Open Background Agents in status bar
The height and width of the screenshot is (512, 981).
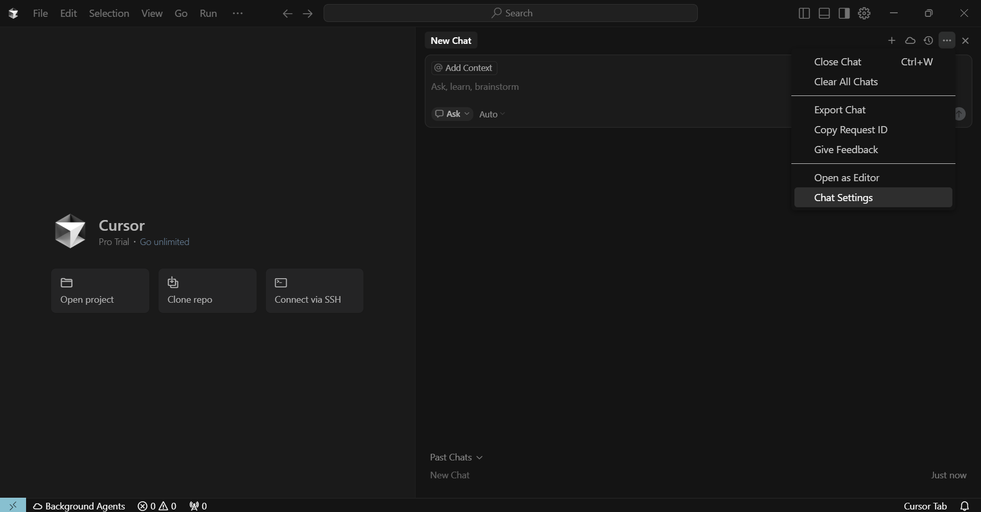[x=79, y=506]
